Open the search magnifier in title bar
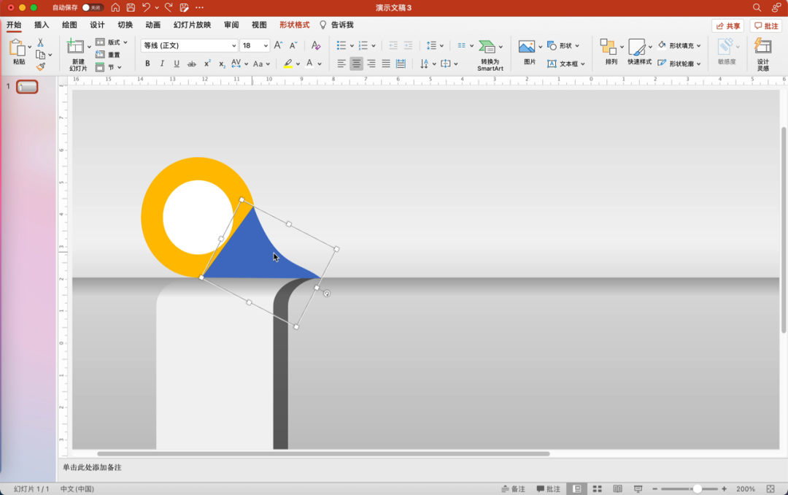The image size is (788, 495). click(757, 7)
